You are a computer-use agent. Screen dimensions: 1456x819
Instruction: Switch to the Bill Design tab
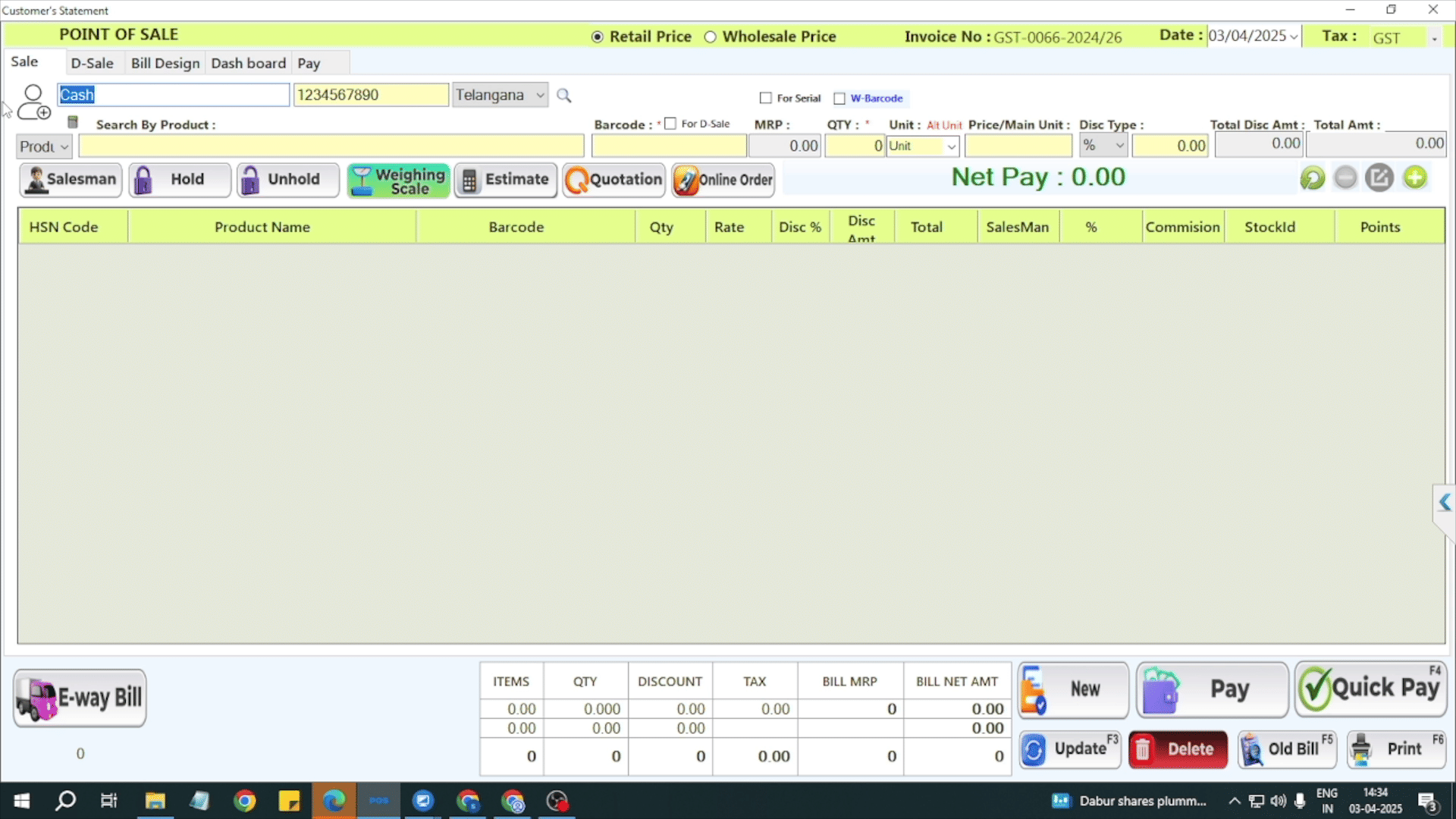coord(165,63)
